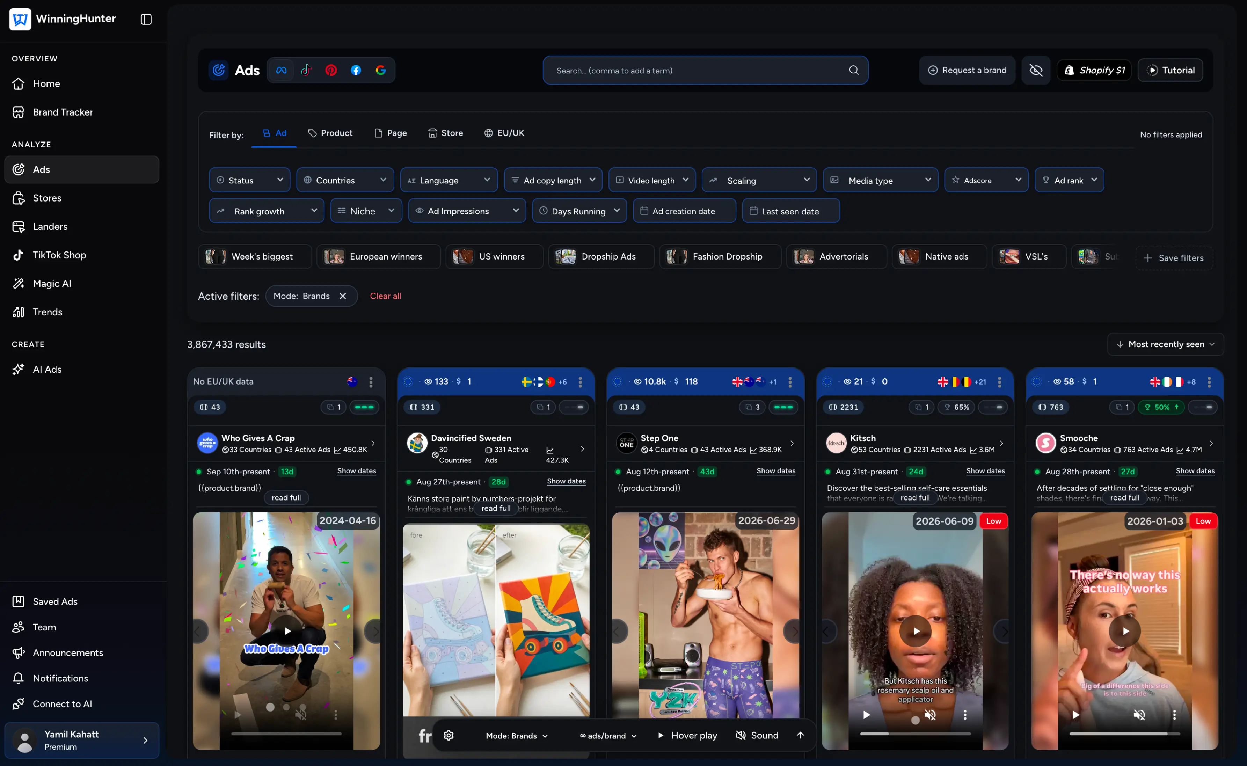Image resolution: width=1247 pixels, height=766 pixels.
Task: Open the settings gear in bottom toolbar
Action: 449,735
